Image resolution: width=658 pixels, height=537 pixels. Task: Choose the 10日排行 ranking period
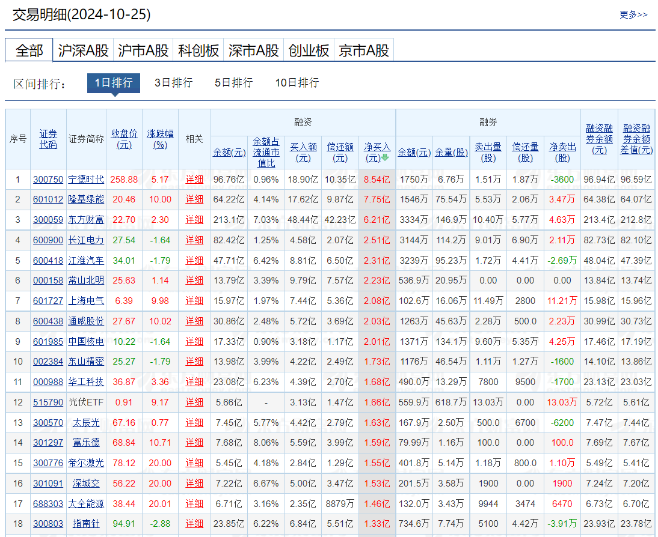click(x=297, y=83)
